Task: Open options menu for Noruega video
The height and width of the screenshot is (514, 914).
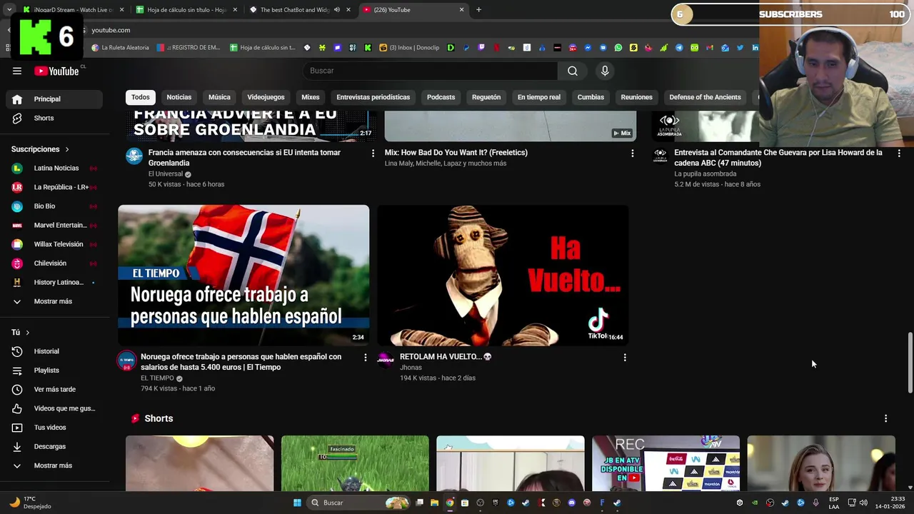Action: pos(366,357)
